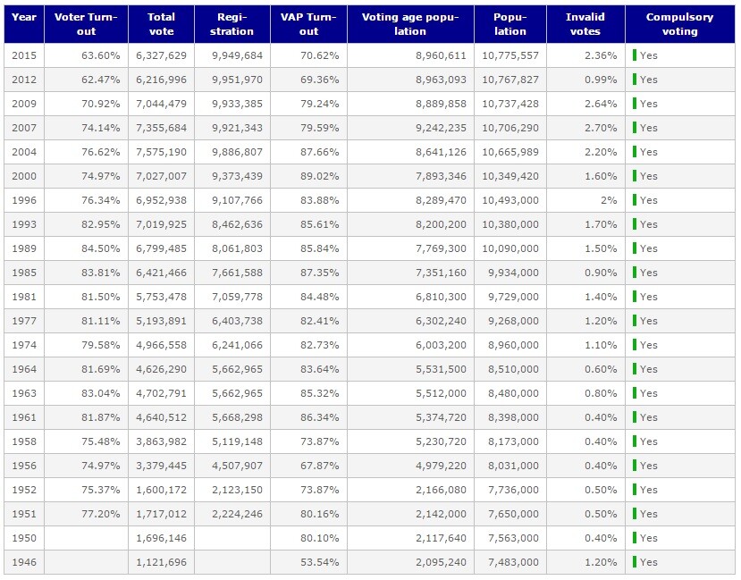The width and height of the screenshot is (741, 580).
Task: Select the Total vote header
Action: [161, 24]
